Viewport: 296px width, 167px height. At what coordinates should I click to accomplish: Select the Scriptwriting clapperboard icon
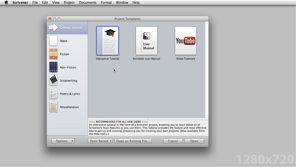point(53,80)
